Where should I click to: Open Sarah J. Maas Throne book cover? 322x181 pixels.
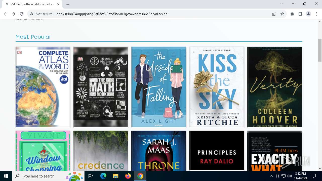pyautogui.click(x=159, y=151)
